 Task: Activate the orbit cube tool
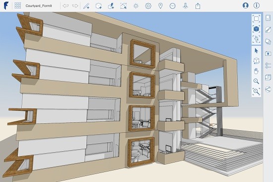[x=256, y=61]
